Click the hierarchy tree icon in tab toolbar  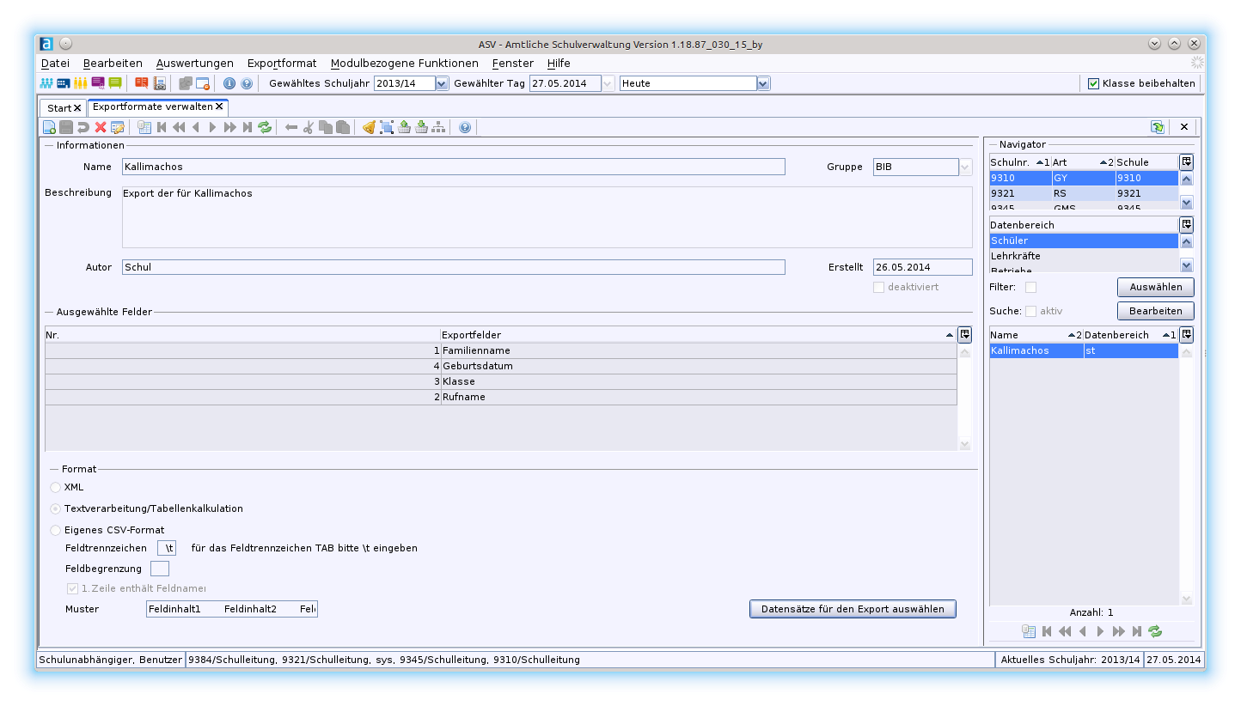[x=439, y=127]
